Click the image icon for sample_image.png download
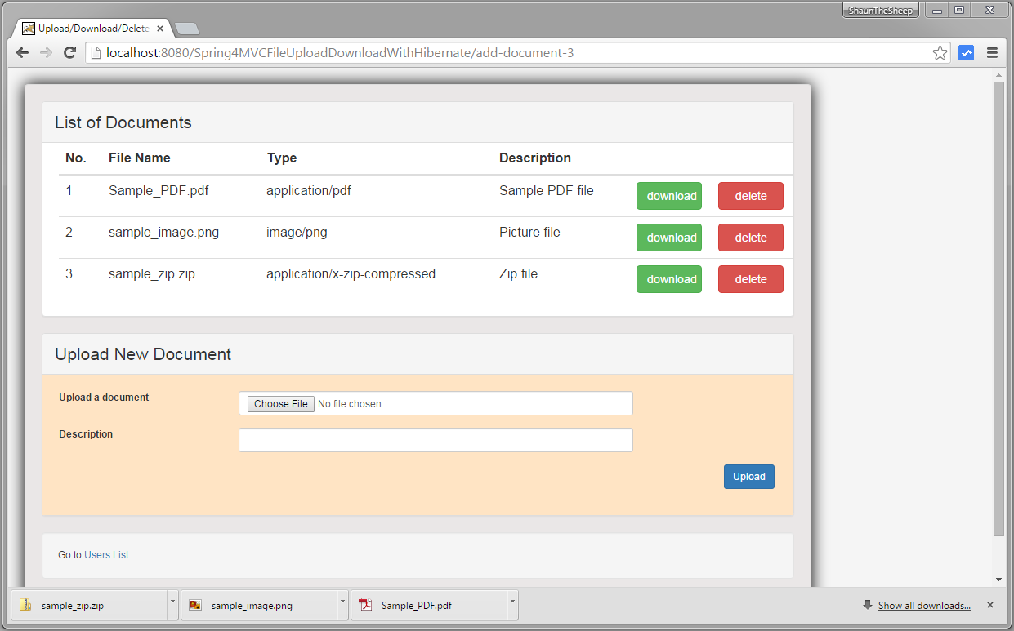This screenshot has width=1014, height=631. 195,605
